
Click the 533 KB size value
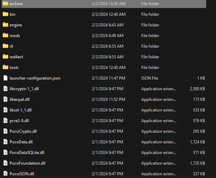pos(199,110)
